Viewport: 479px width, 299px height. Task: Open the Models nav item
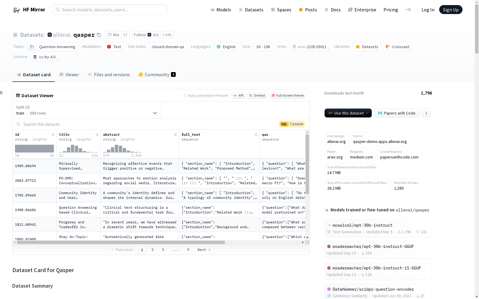click(221, 10)
